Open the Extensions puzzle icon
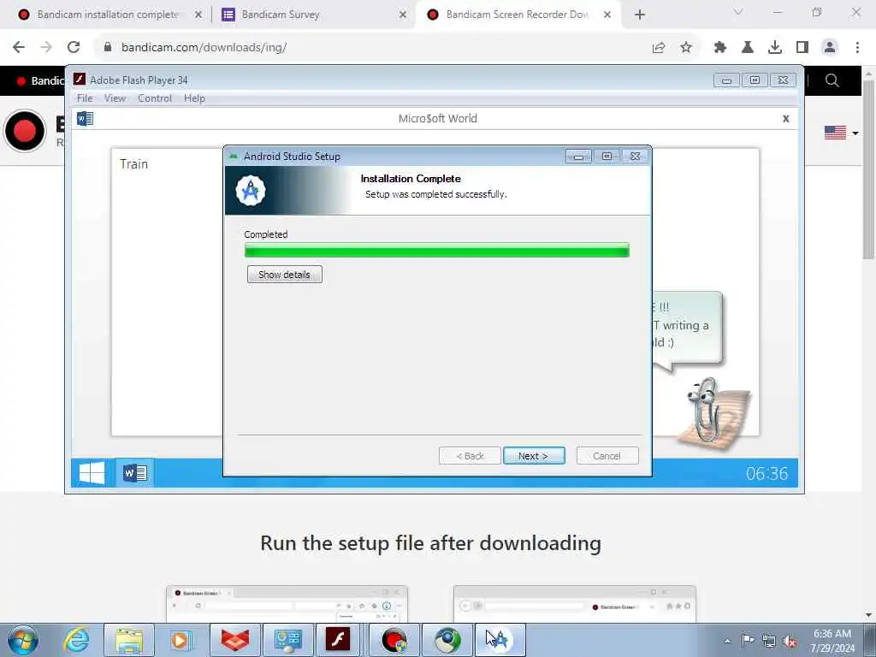876x657 pixels. pos(720,48)
